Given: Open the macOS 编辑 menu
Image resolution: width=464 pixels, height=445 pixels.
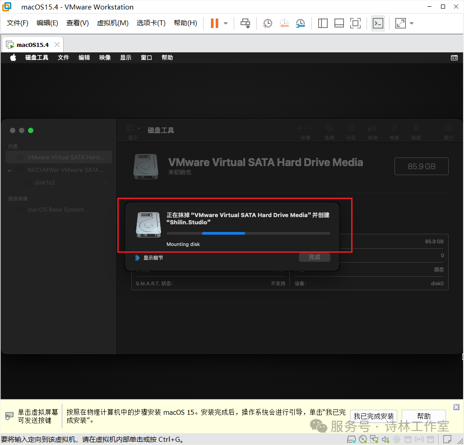Looking at the screenshot, I should click(x=84, y=58).
